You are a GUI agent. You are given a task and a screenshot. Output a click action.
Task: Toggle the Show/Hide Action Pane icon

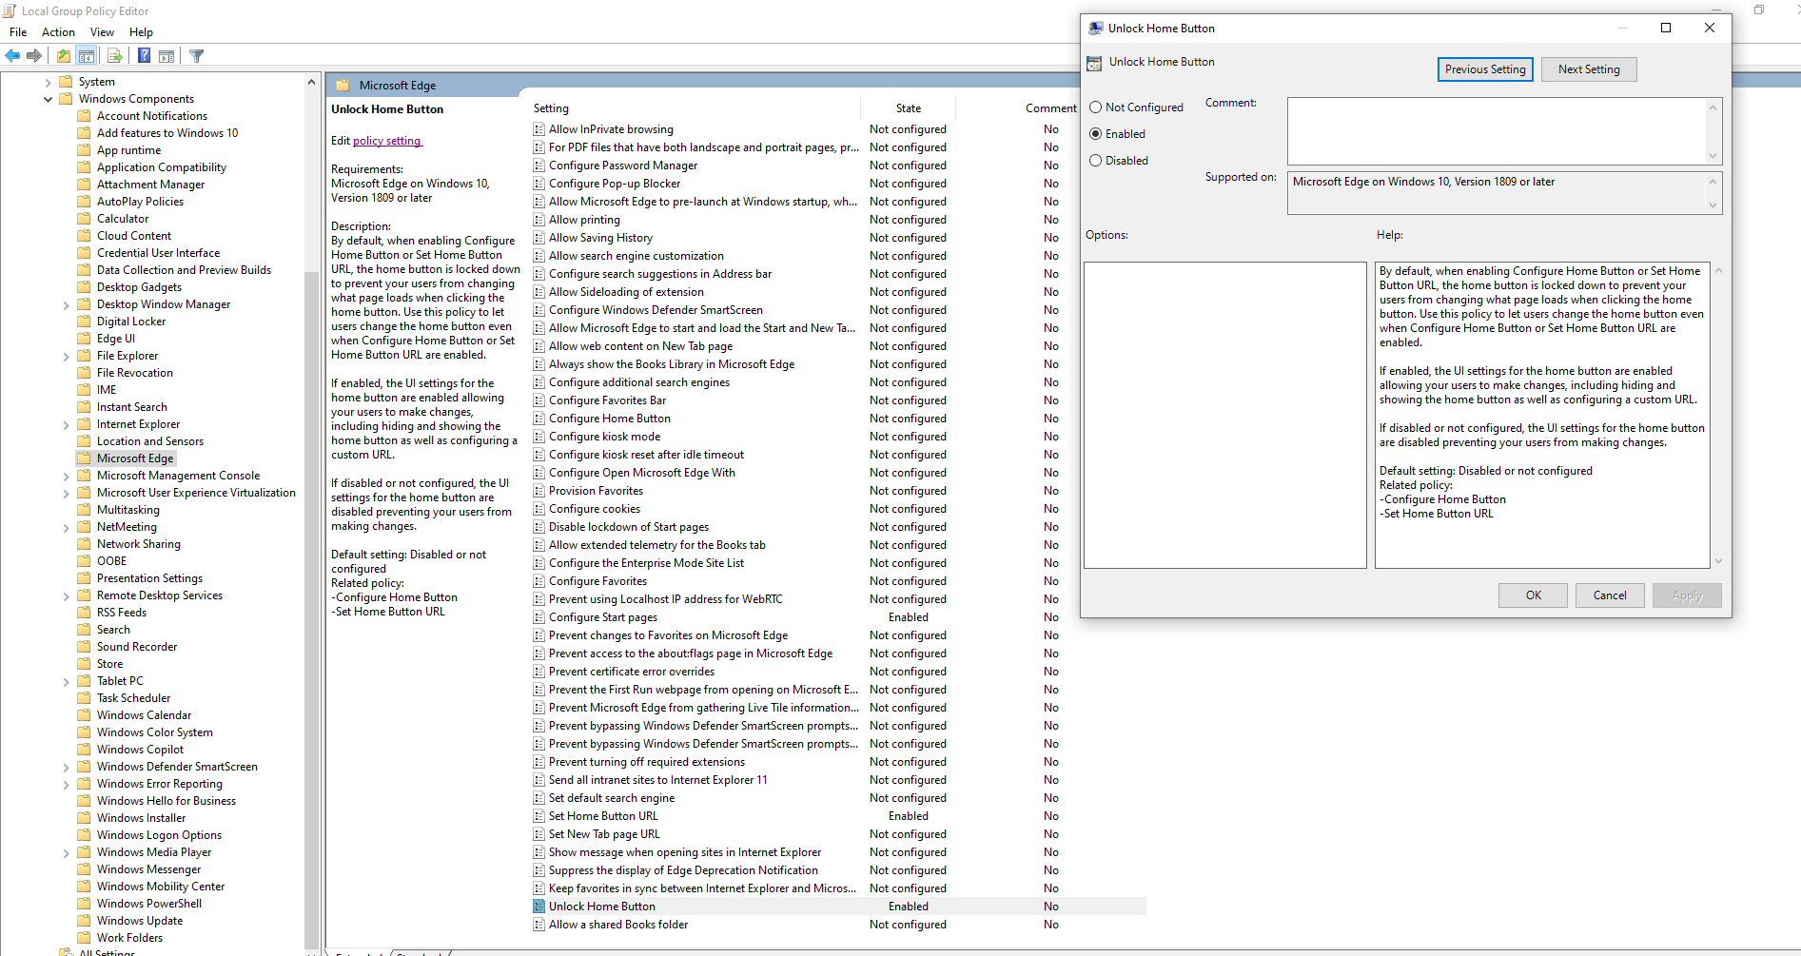point(166,56)
